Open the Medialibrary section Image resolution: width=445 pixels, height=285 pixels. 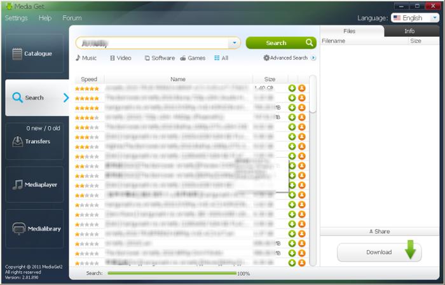point(34,228)
